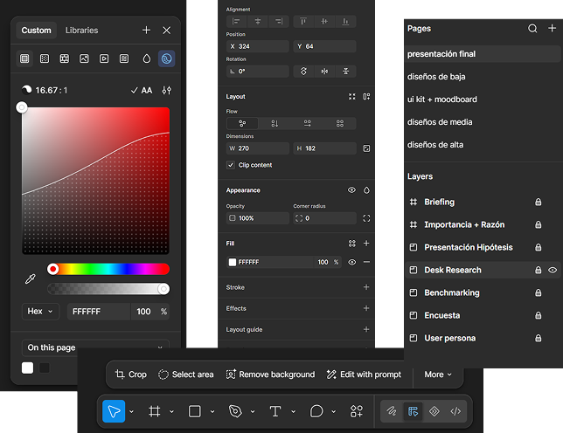Remove the FFFFFF fill
Viewport: 563px width, 433px height.
click(366, 262)
